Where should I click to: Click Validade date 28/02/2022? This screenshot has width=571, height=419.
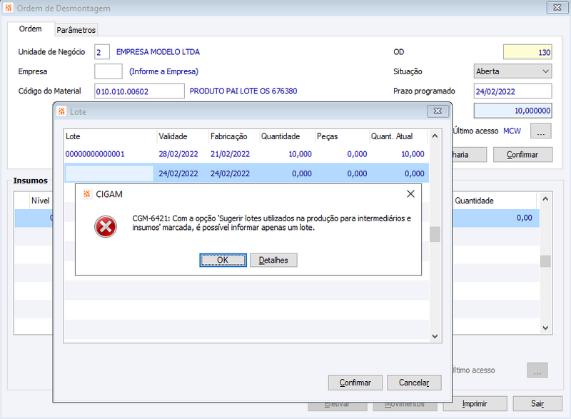(178, 154)
